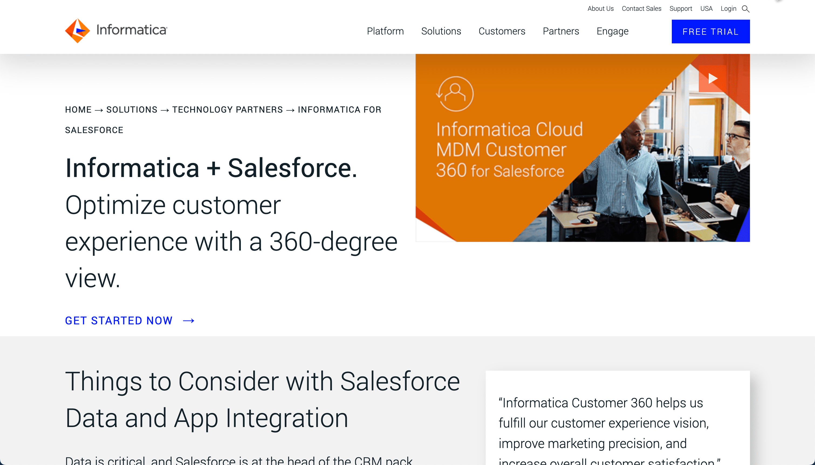Viewport: 815px width, 465px height.
Task: Click the Customers menu tab
Action: click(502, 31)
